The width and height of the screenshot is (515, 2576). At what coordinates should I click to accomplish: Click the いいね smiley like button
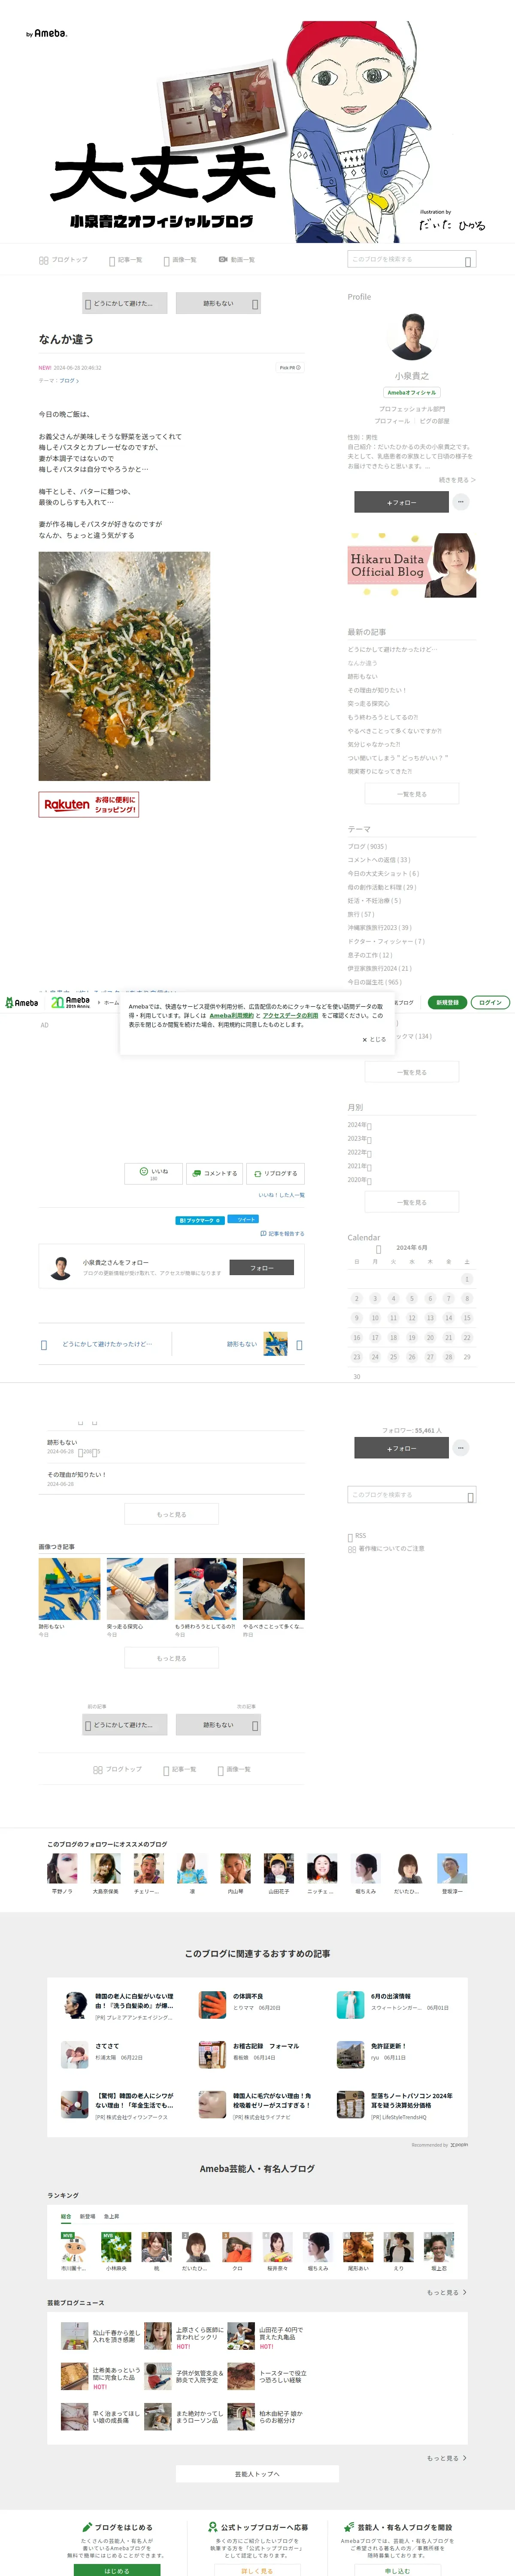[x=153, y=1173]
